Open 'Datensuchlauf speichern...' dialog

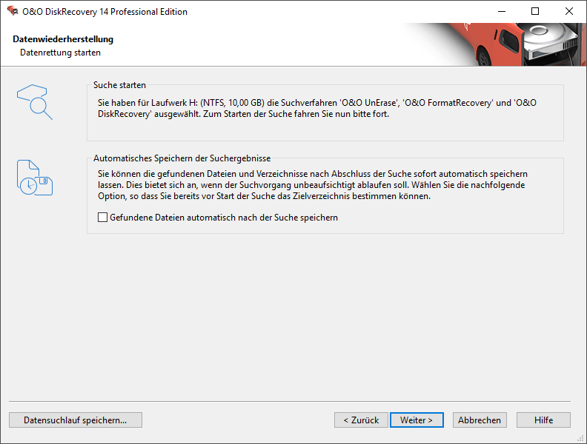point(76,420)
